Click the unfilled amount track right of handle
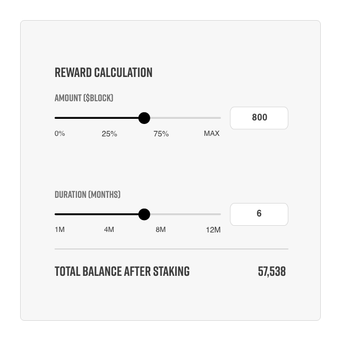 [185, 118]
